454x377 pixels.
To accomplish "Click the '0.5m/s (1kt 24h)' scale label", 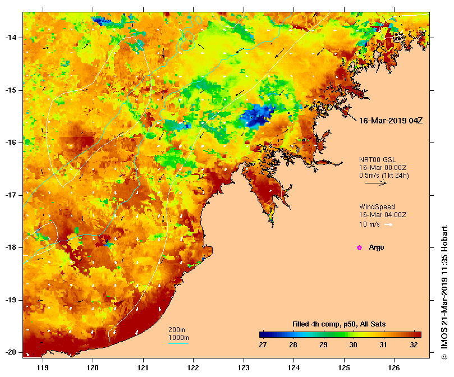I will point(384,176).
